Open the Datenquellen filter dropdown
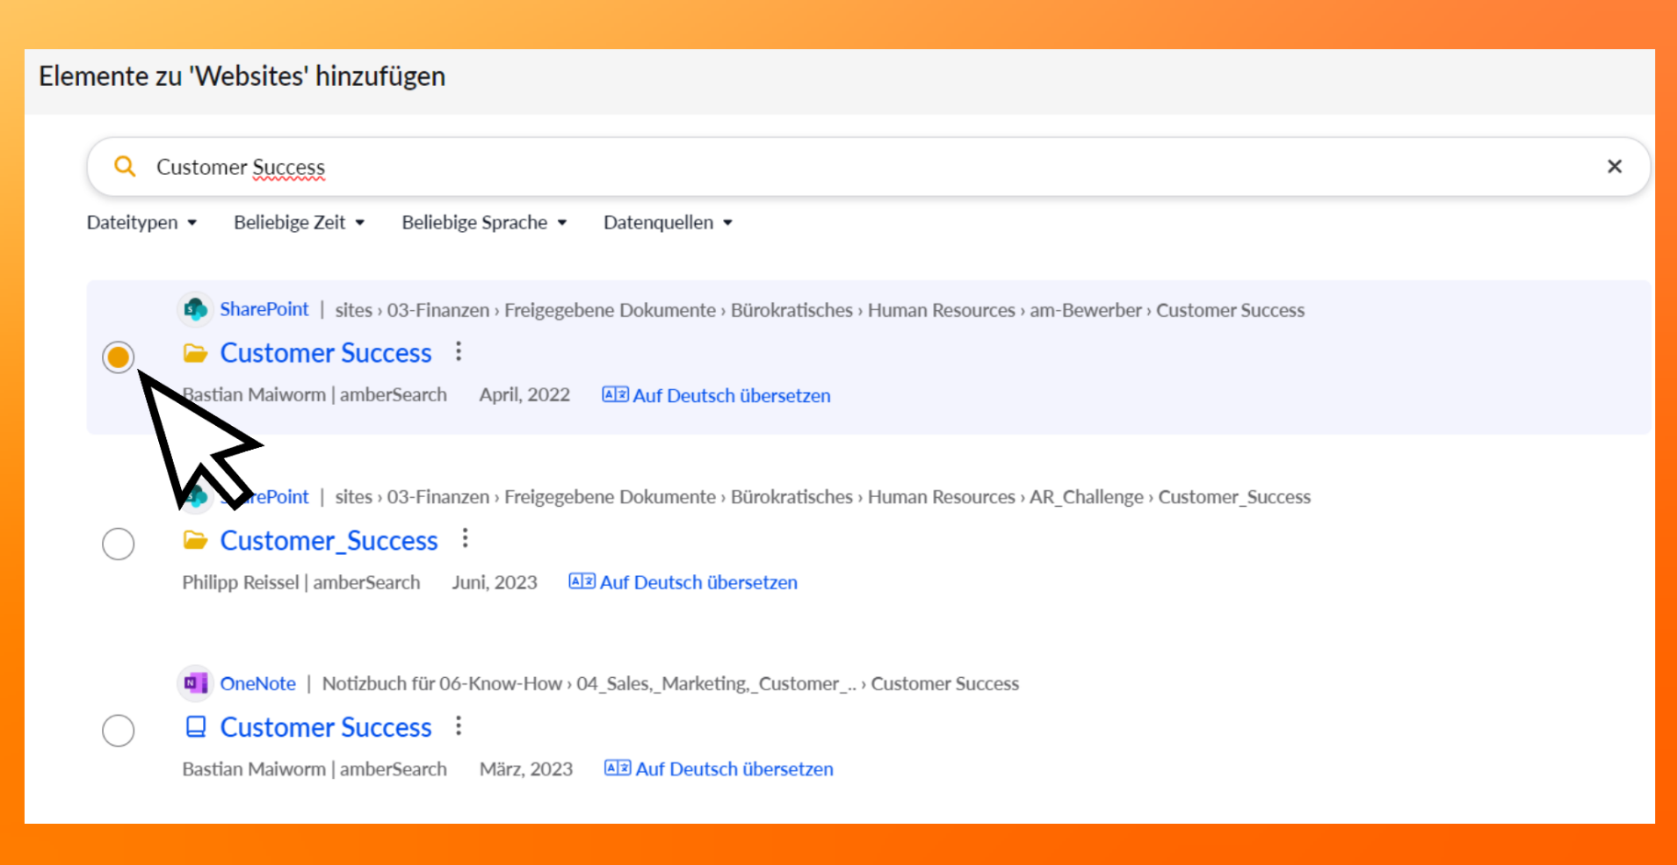 tap(668, 222)
